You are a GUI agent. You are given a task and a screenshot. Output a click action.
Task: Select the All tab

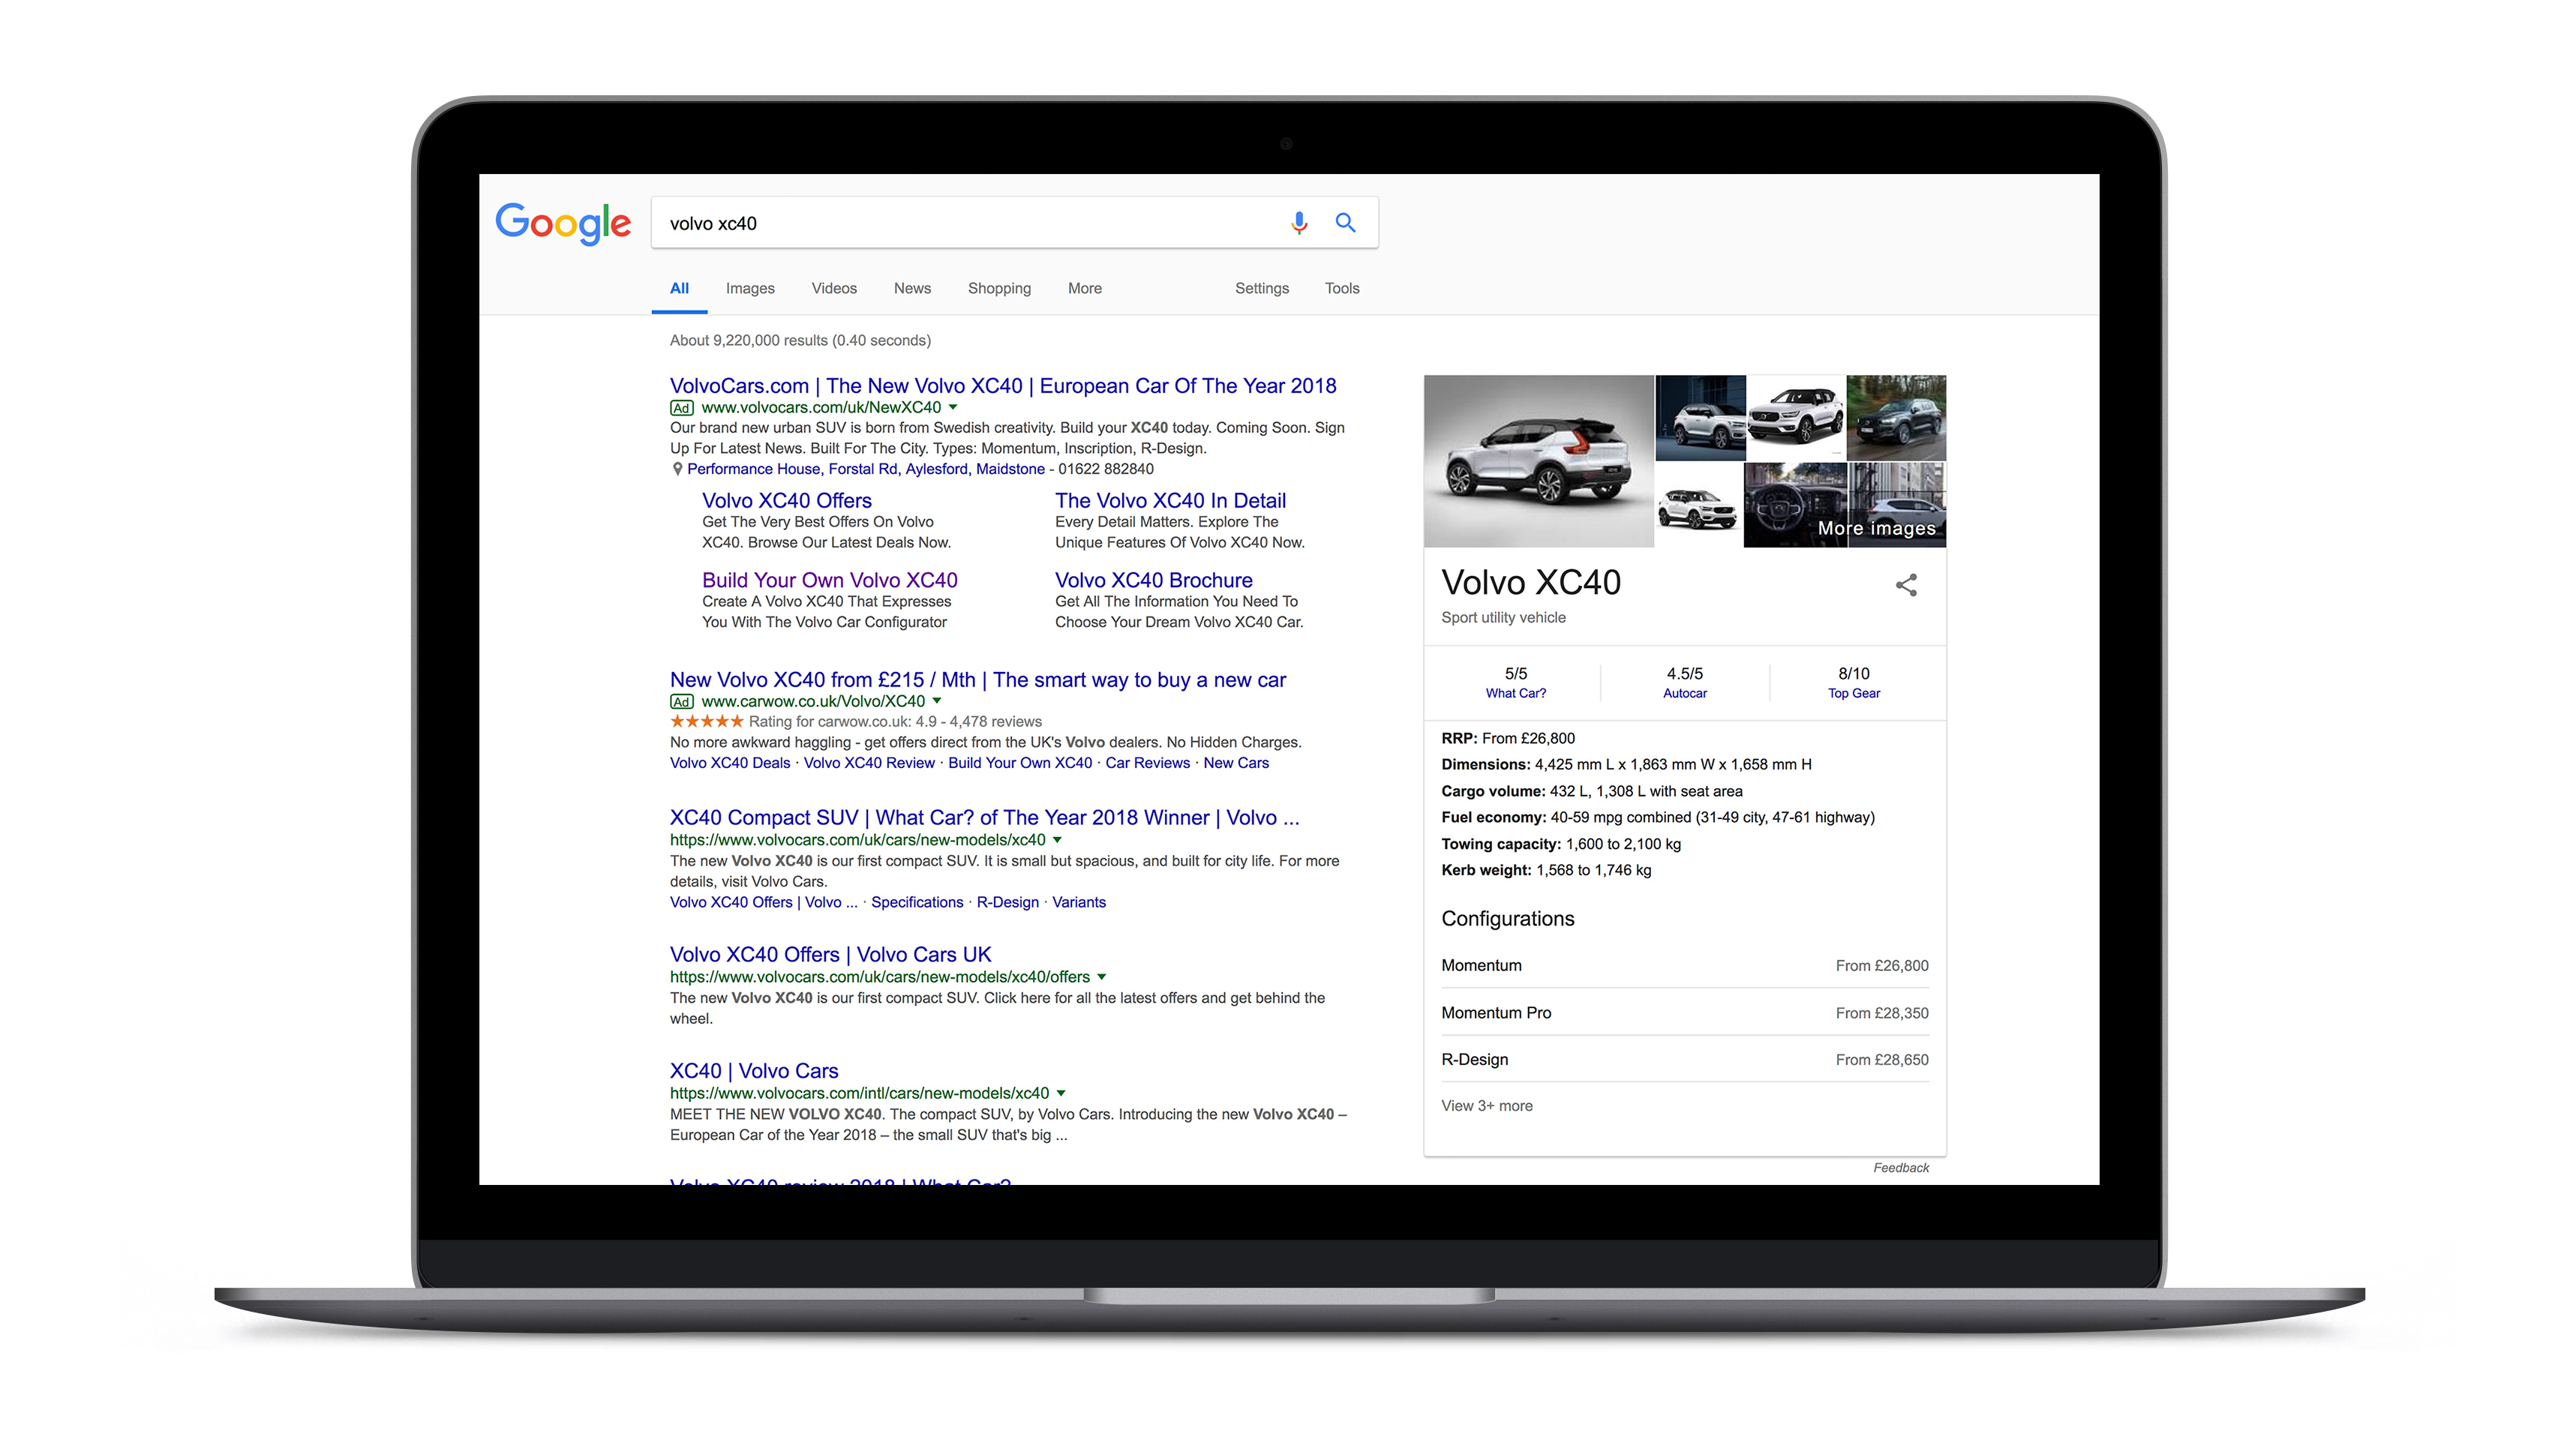(679, 288)
